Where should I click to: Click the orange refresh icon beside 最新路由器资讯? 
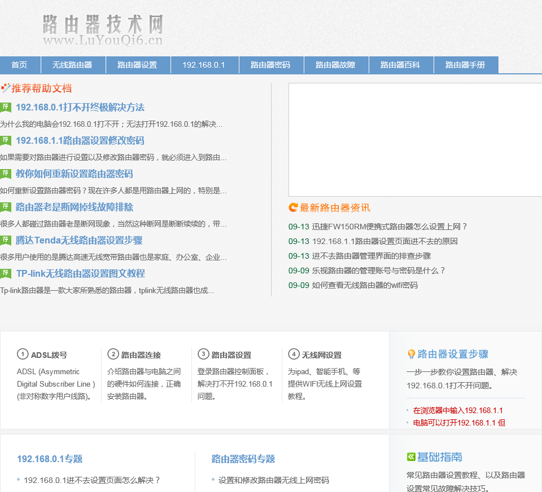pyautogui.click(x=293, y=207)
